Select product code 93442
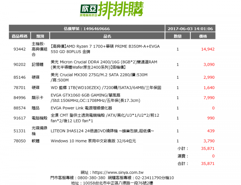The image size is (241, 185). [19, 49]
